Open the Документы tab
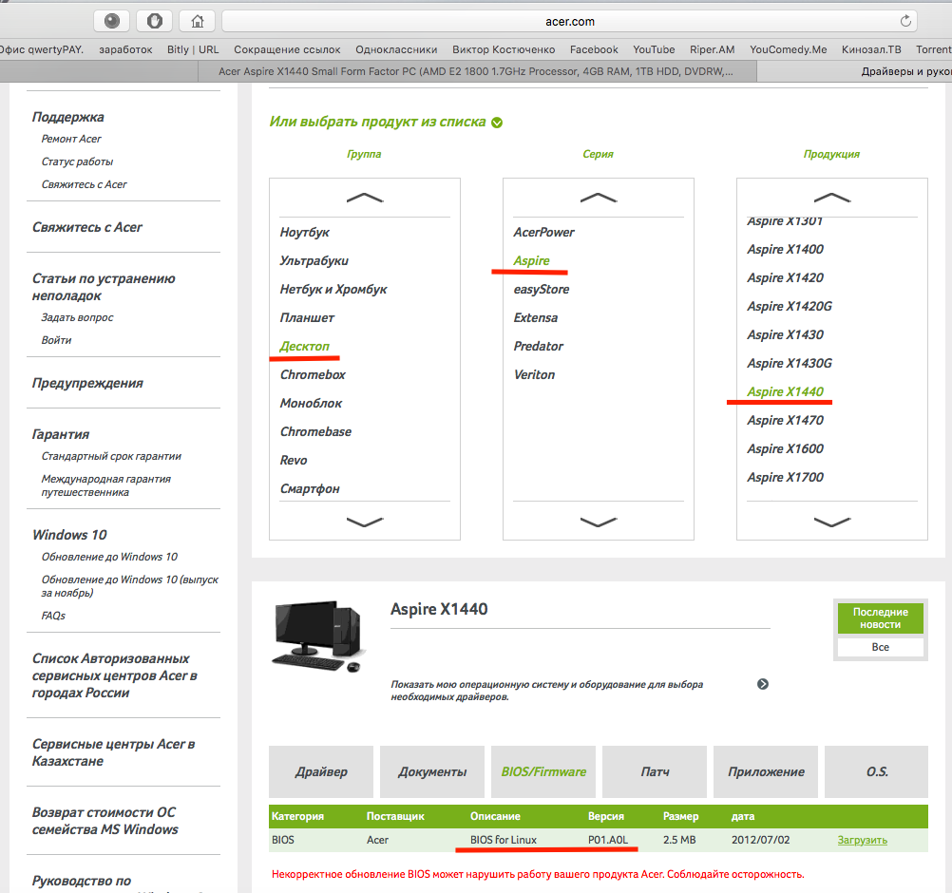 432,771
